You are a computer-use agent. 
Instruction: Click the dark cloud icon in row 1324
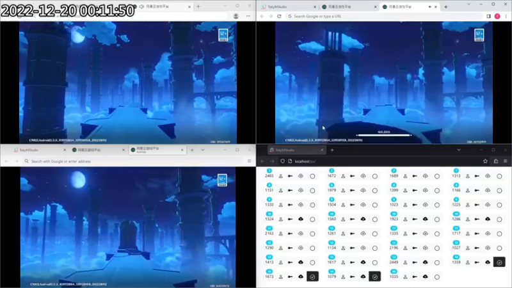coord(301,219)
